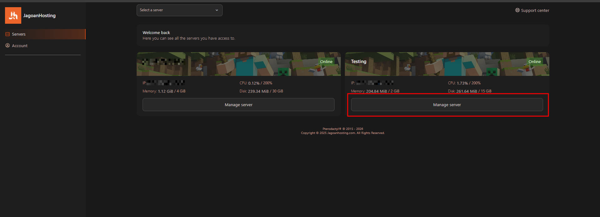
Task: Open the Servers menu item
Action: click(43, 34)
